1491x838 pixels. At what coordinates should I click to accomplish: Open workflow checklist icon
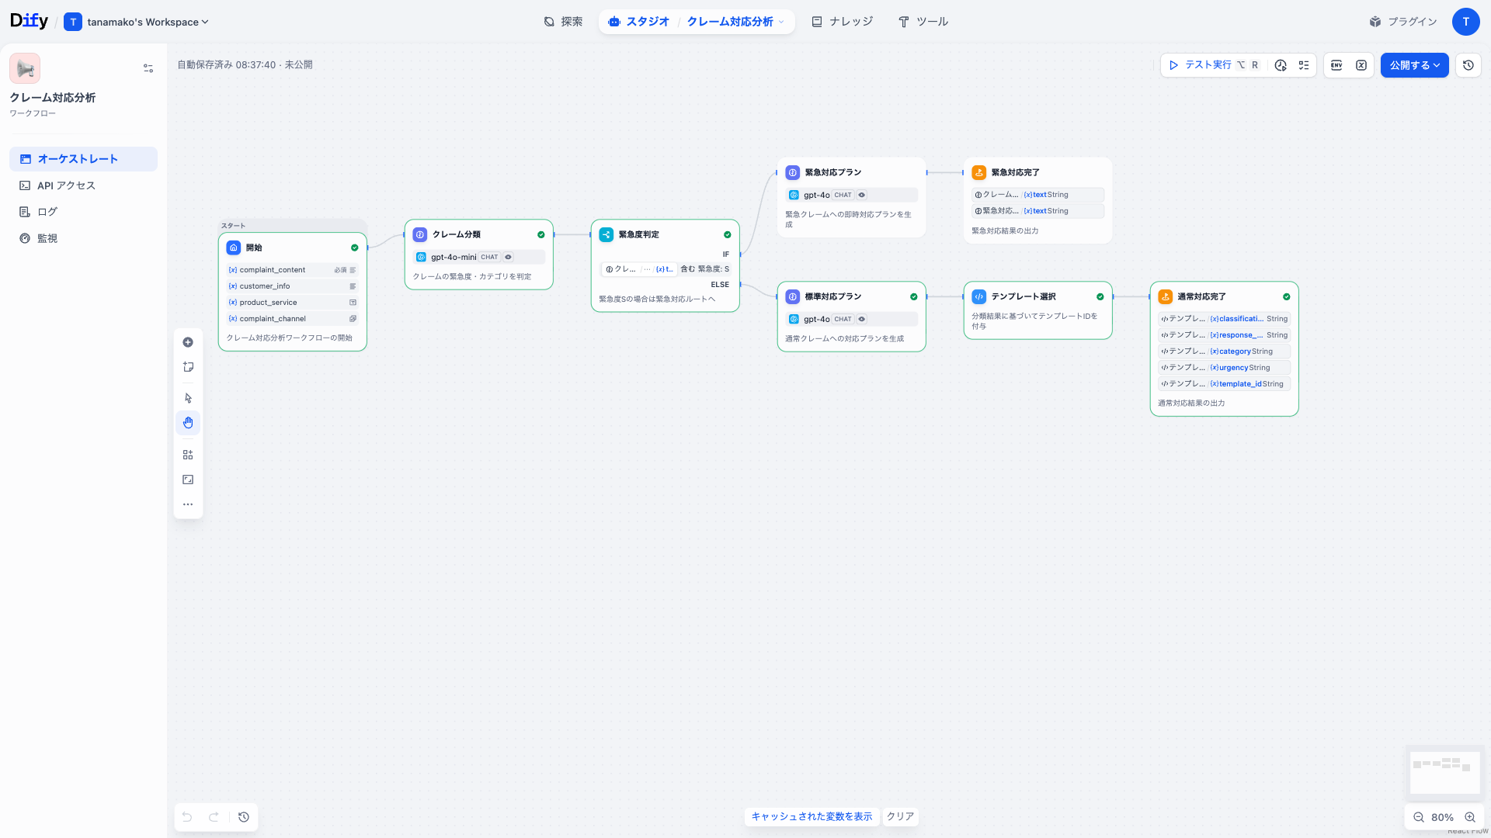click(1304, 65)
